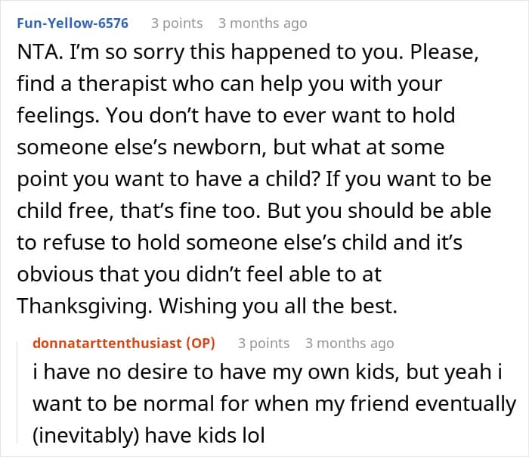Click the OP reply's 3 points score
Viewport: 529px width, 457px height.
click(264, 344)
